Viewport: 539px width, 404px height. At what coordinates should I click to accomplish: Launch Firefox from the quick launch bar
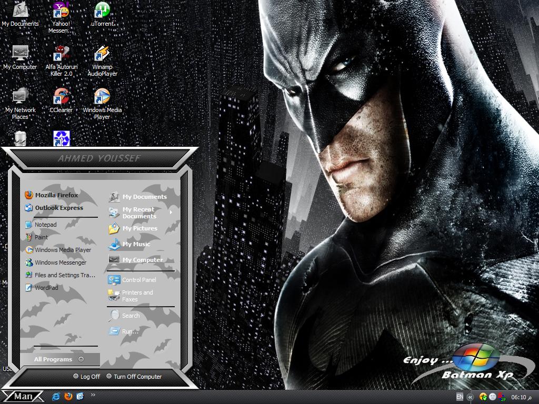[67, 396]
